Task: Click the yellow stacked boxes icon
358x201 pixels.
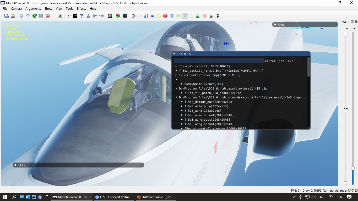Action: point(159,16)
